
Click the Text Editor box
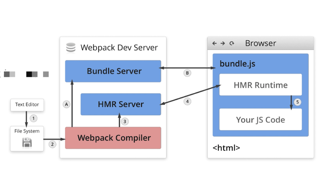27,105
